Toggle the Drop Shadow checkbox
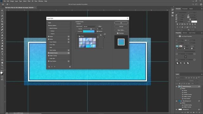Viewport: 203px width, 114px height. (49, 61)
